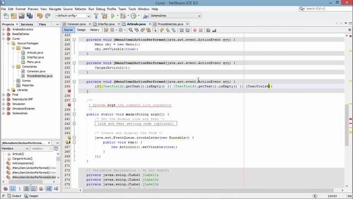Open the Debug menu
353x199 pixels.
(x=100, y=9)
